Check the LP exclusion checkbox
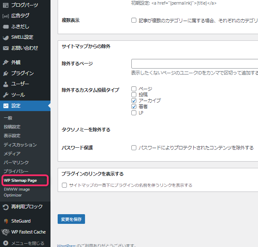The height and width of the screenshot is (247, 258). [x=134, y=113]
